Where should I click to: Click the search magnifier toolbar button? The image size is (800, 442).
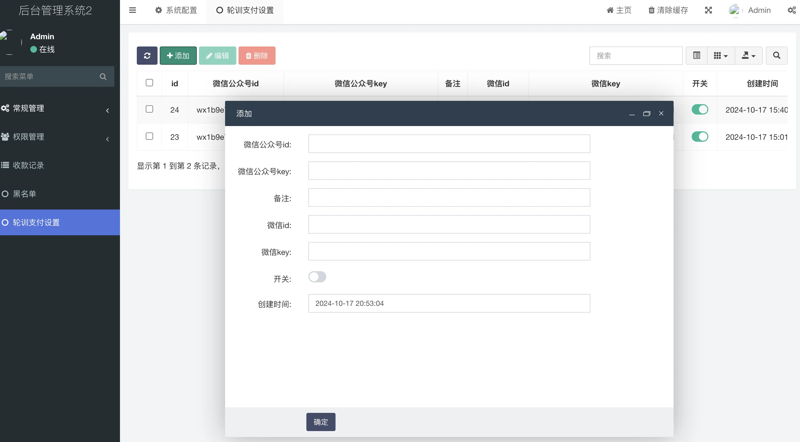tap(776, 55)
